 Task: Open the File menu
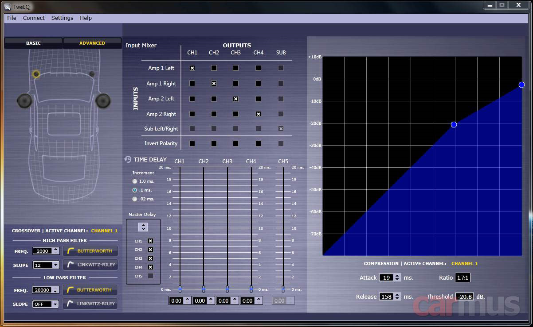click(x=12, y=18)
